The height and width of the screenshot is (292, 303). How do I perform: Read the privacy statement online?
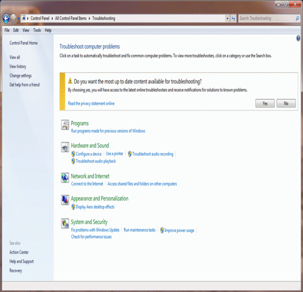[91, 103]
